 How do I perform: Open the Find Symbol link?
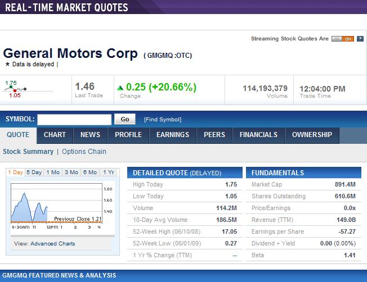point(163,120)
